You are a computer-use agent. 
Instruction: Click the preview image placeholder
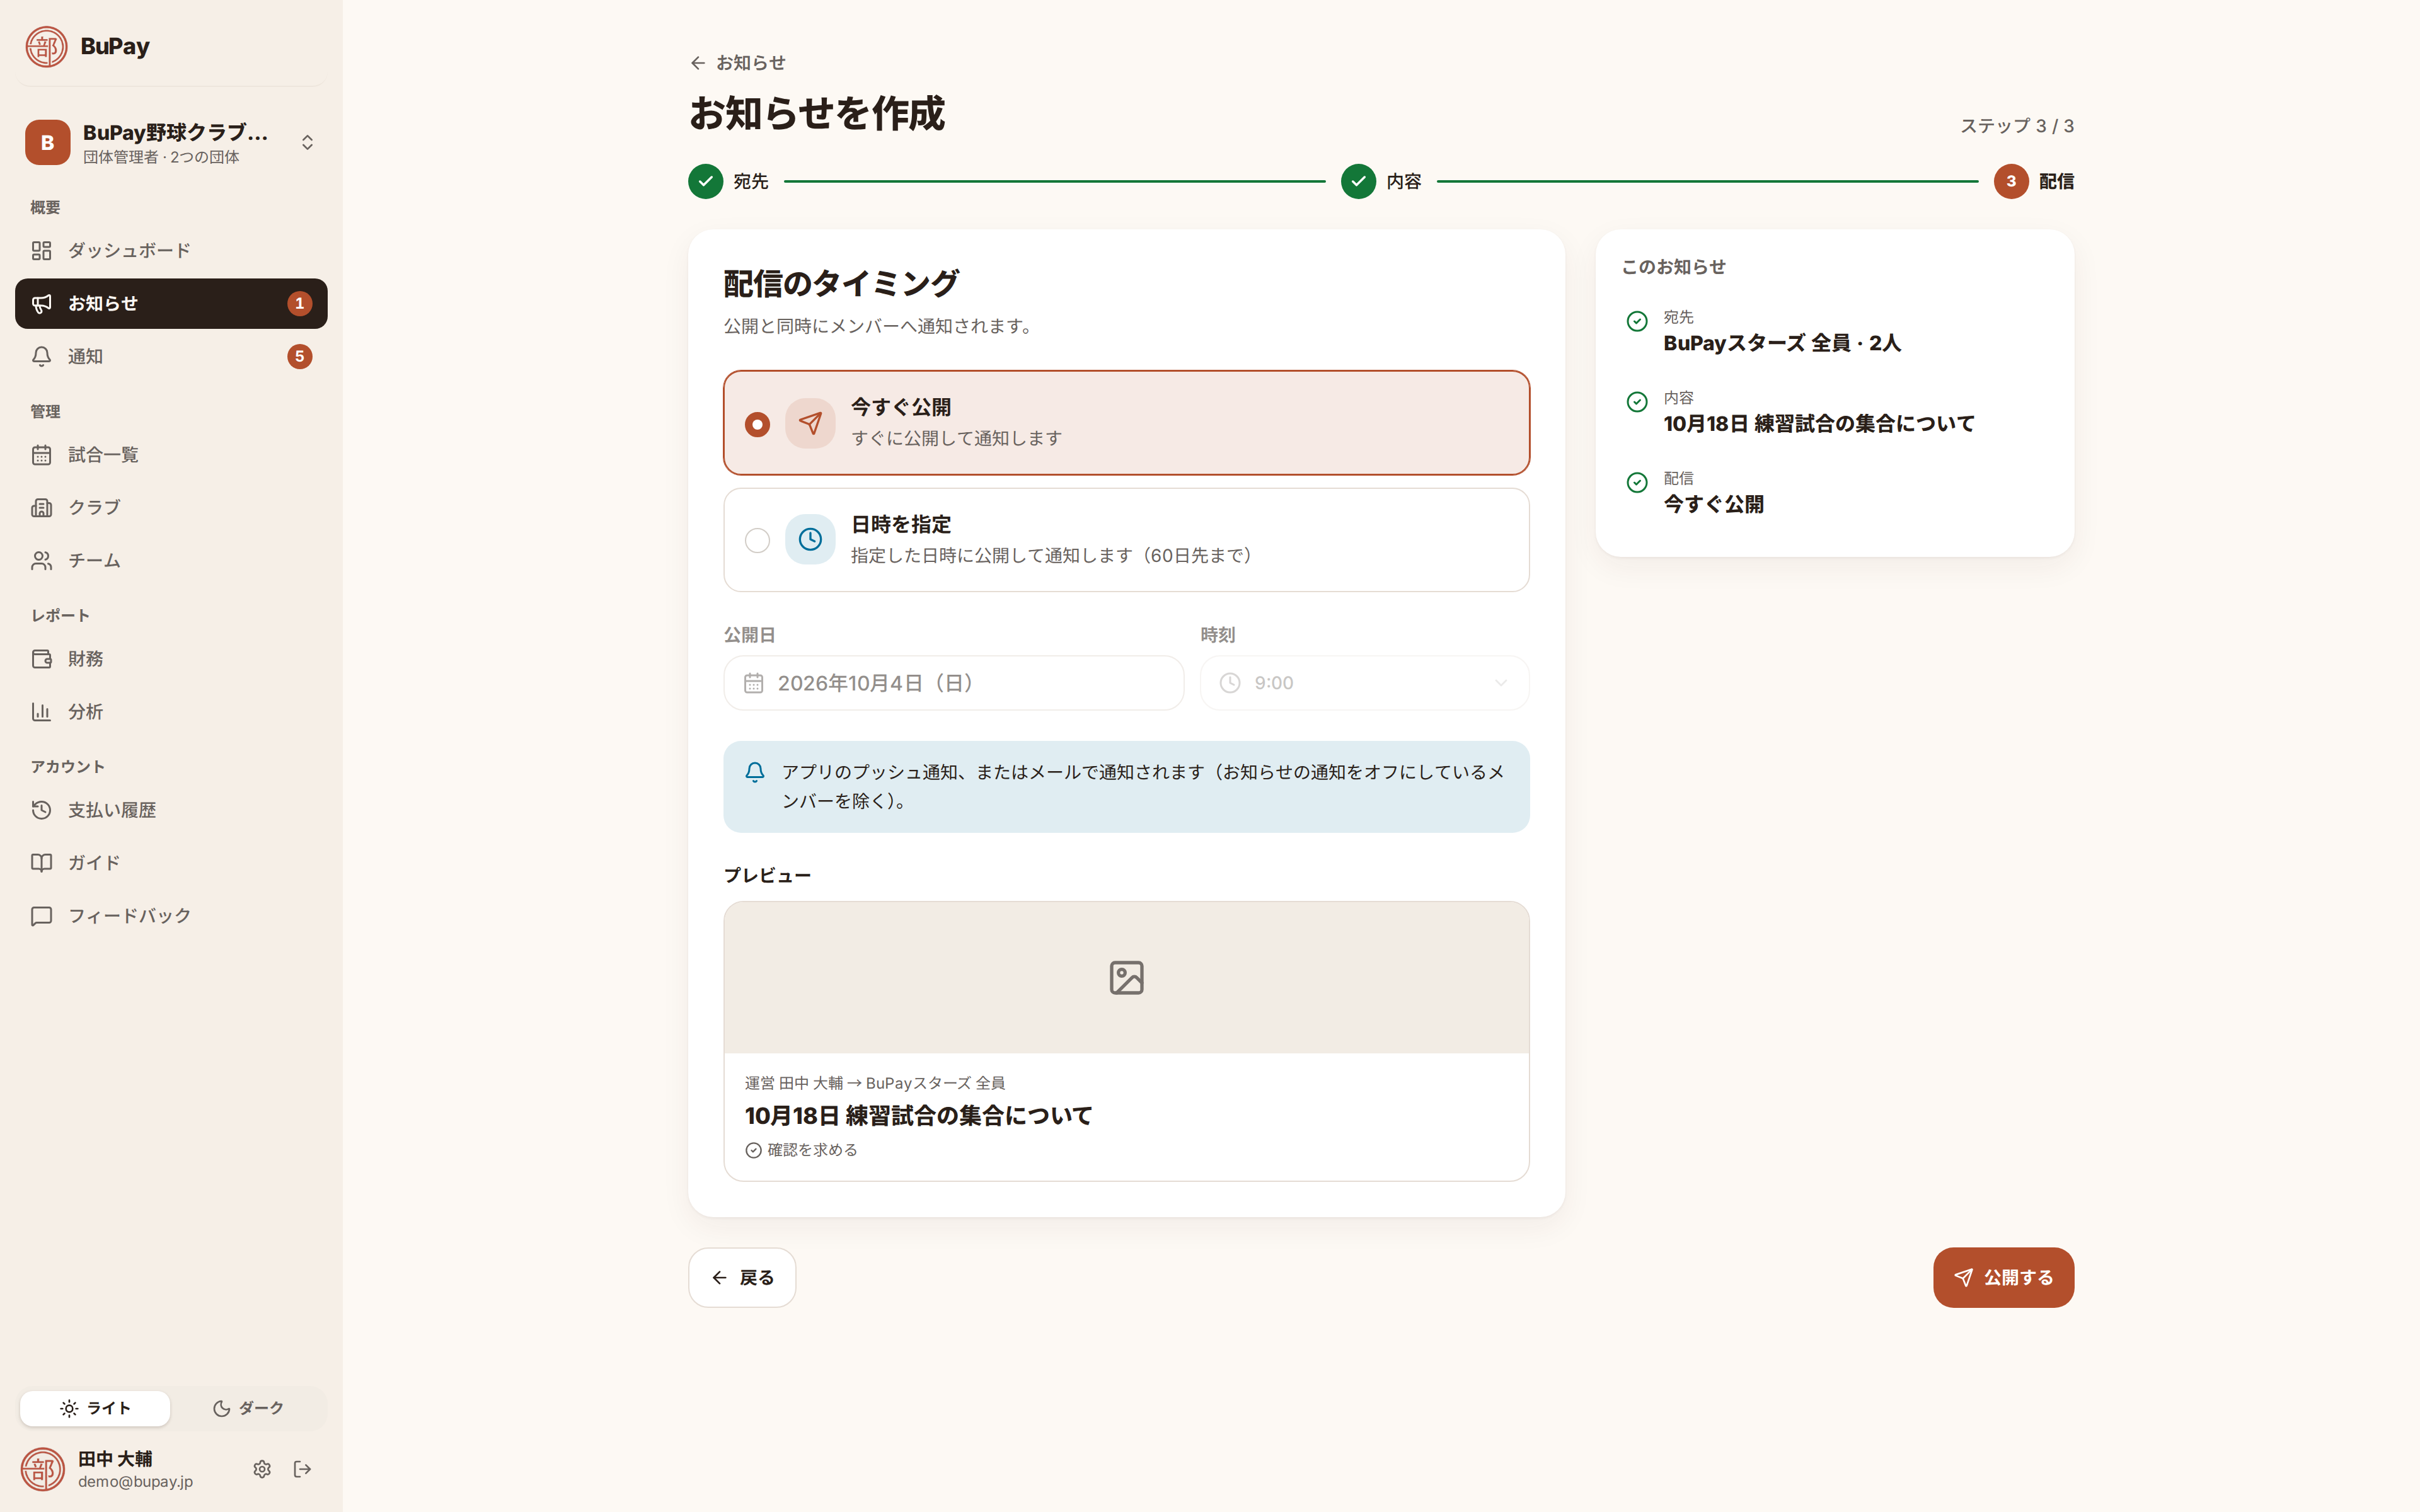click(x=1126, y=977)
